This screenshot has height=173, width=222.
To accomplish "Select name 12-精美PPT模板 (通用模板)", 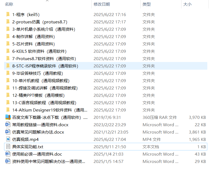I will (39, 95).
